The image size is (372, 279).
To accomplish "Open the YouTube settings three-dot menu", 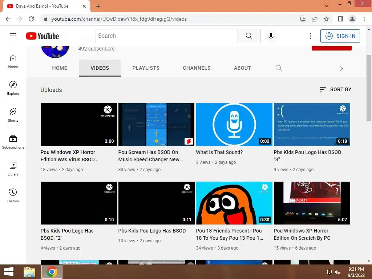I will click(x=310, y=36).
